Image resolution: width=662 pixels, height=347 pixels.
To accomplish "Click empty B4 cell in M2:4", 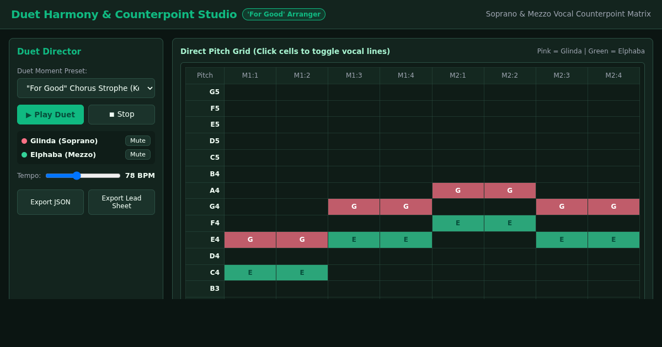I will (613, 174).
